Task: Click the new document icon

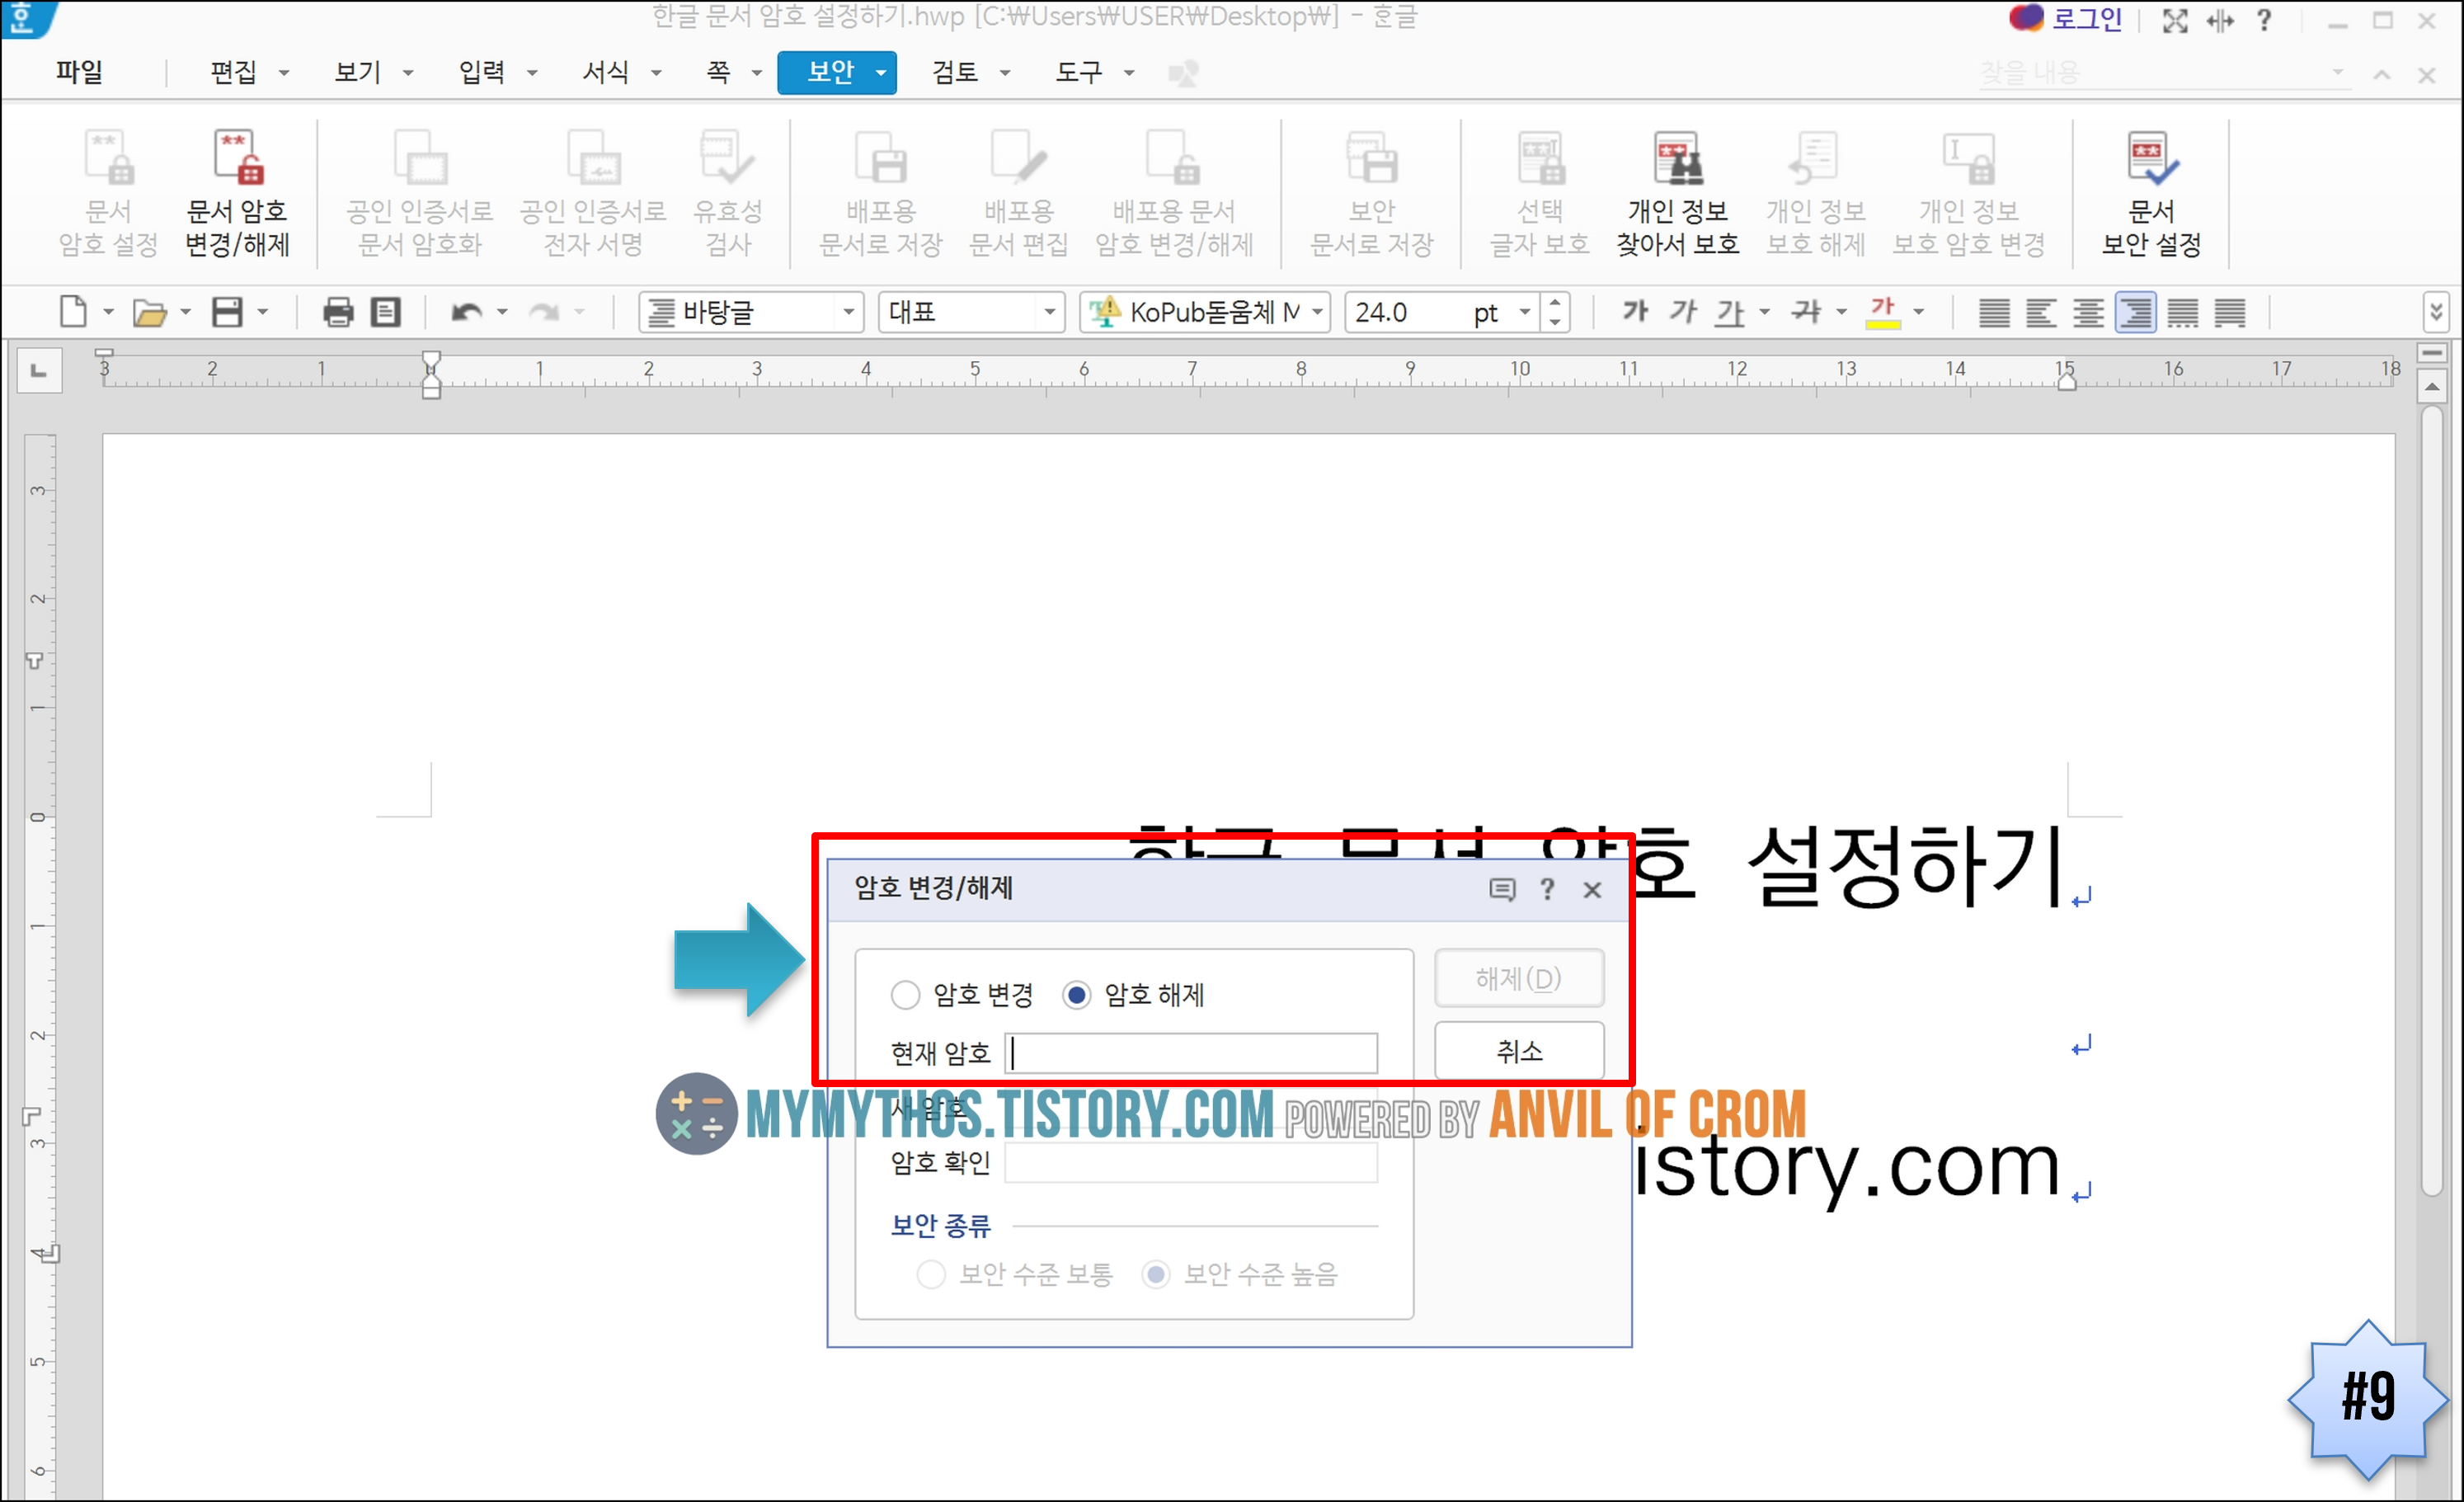Action: pos(74,312)
